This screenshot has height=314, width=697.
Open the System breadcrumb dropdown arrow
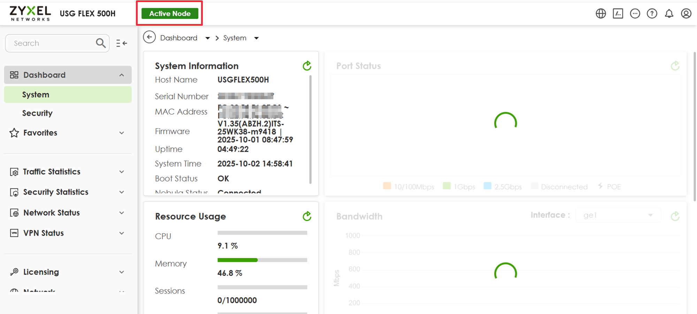click(x=256, y=38)
